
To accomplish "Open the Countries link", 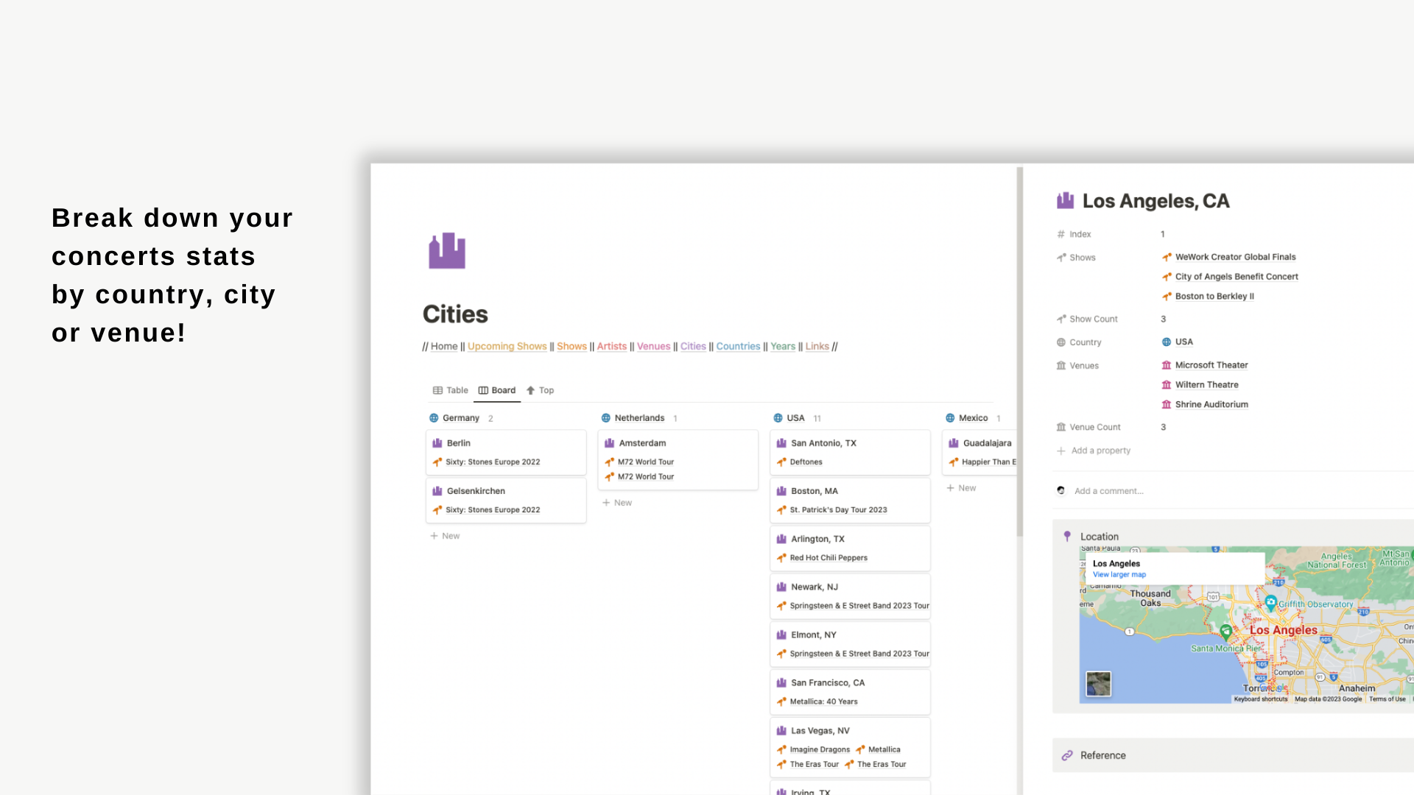I will pyautogui.click(x=738, y=347).
